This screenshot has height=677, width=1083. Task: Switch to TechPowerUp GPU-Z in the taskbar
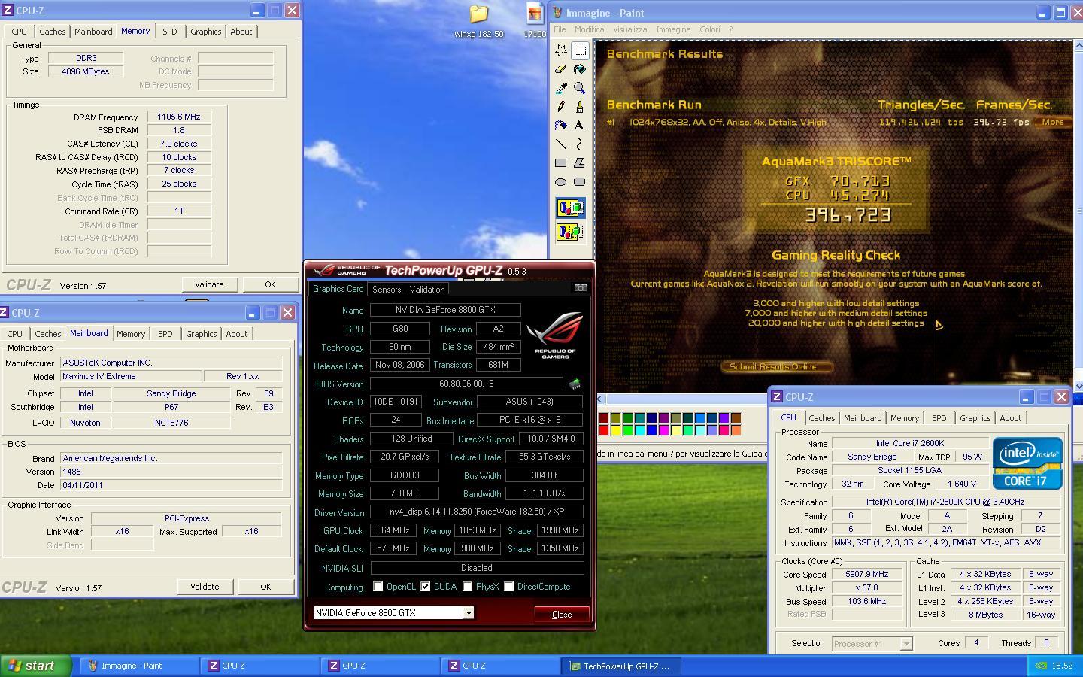point(620,666)
